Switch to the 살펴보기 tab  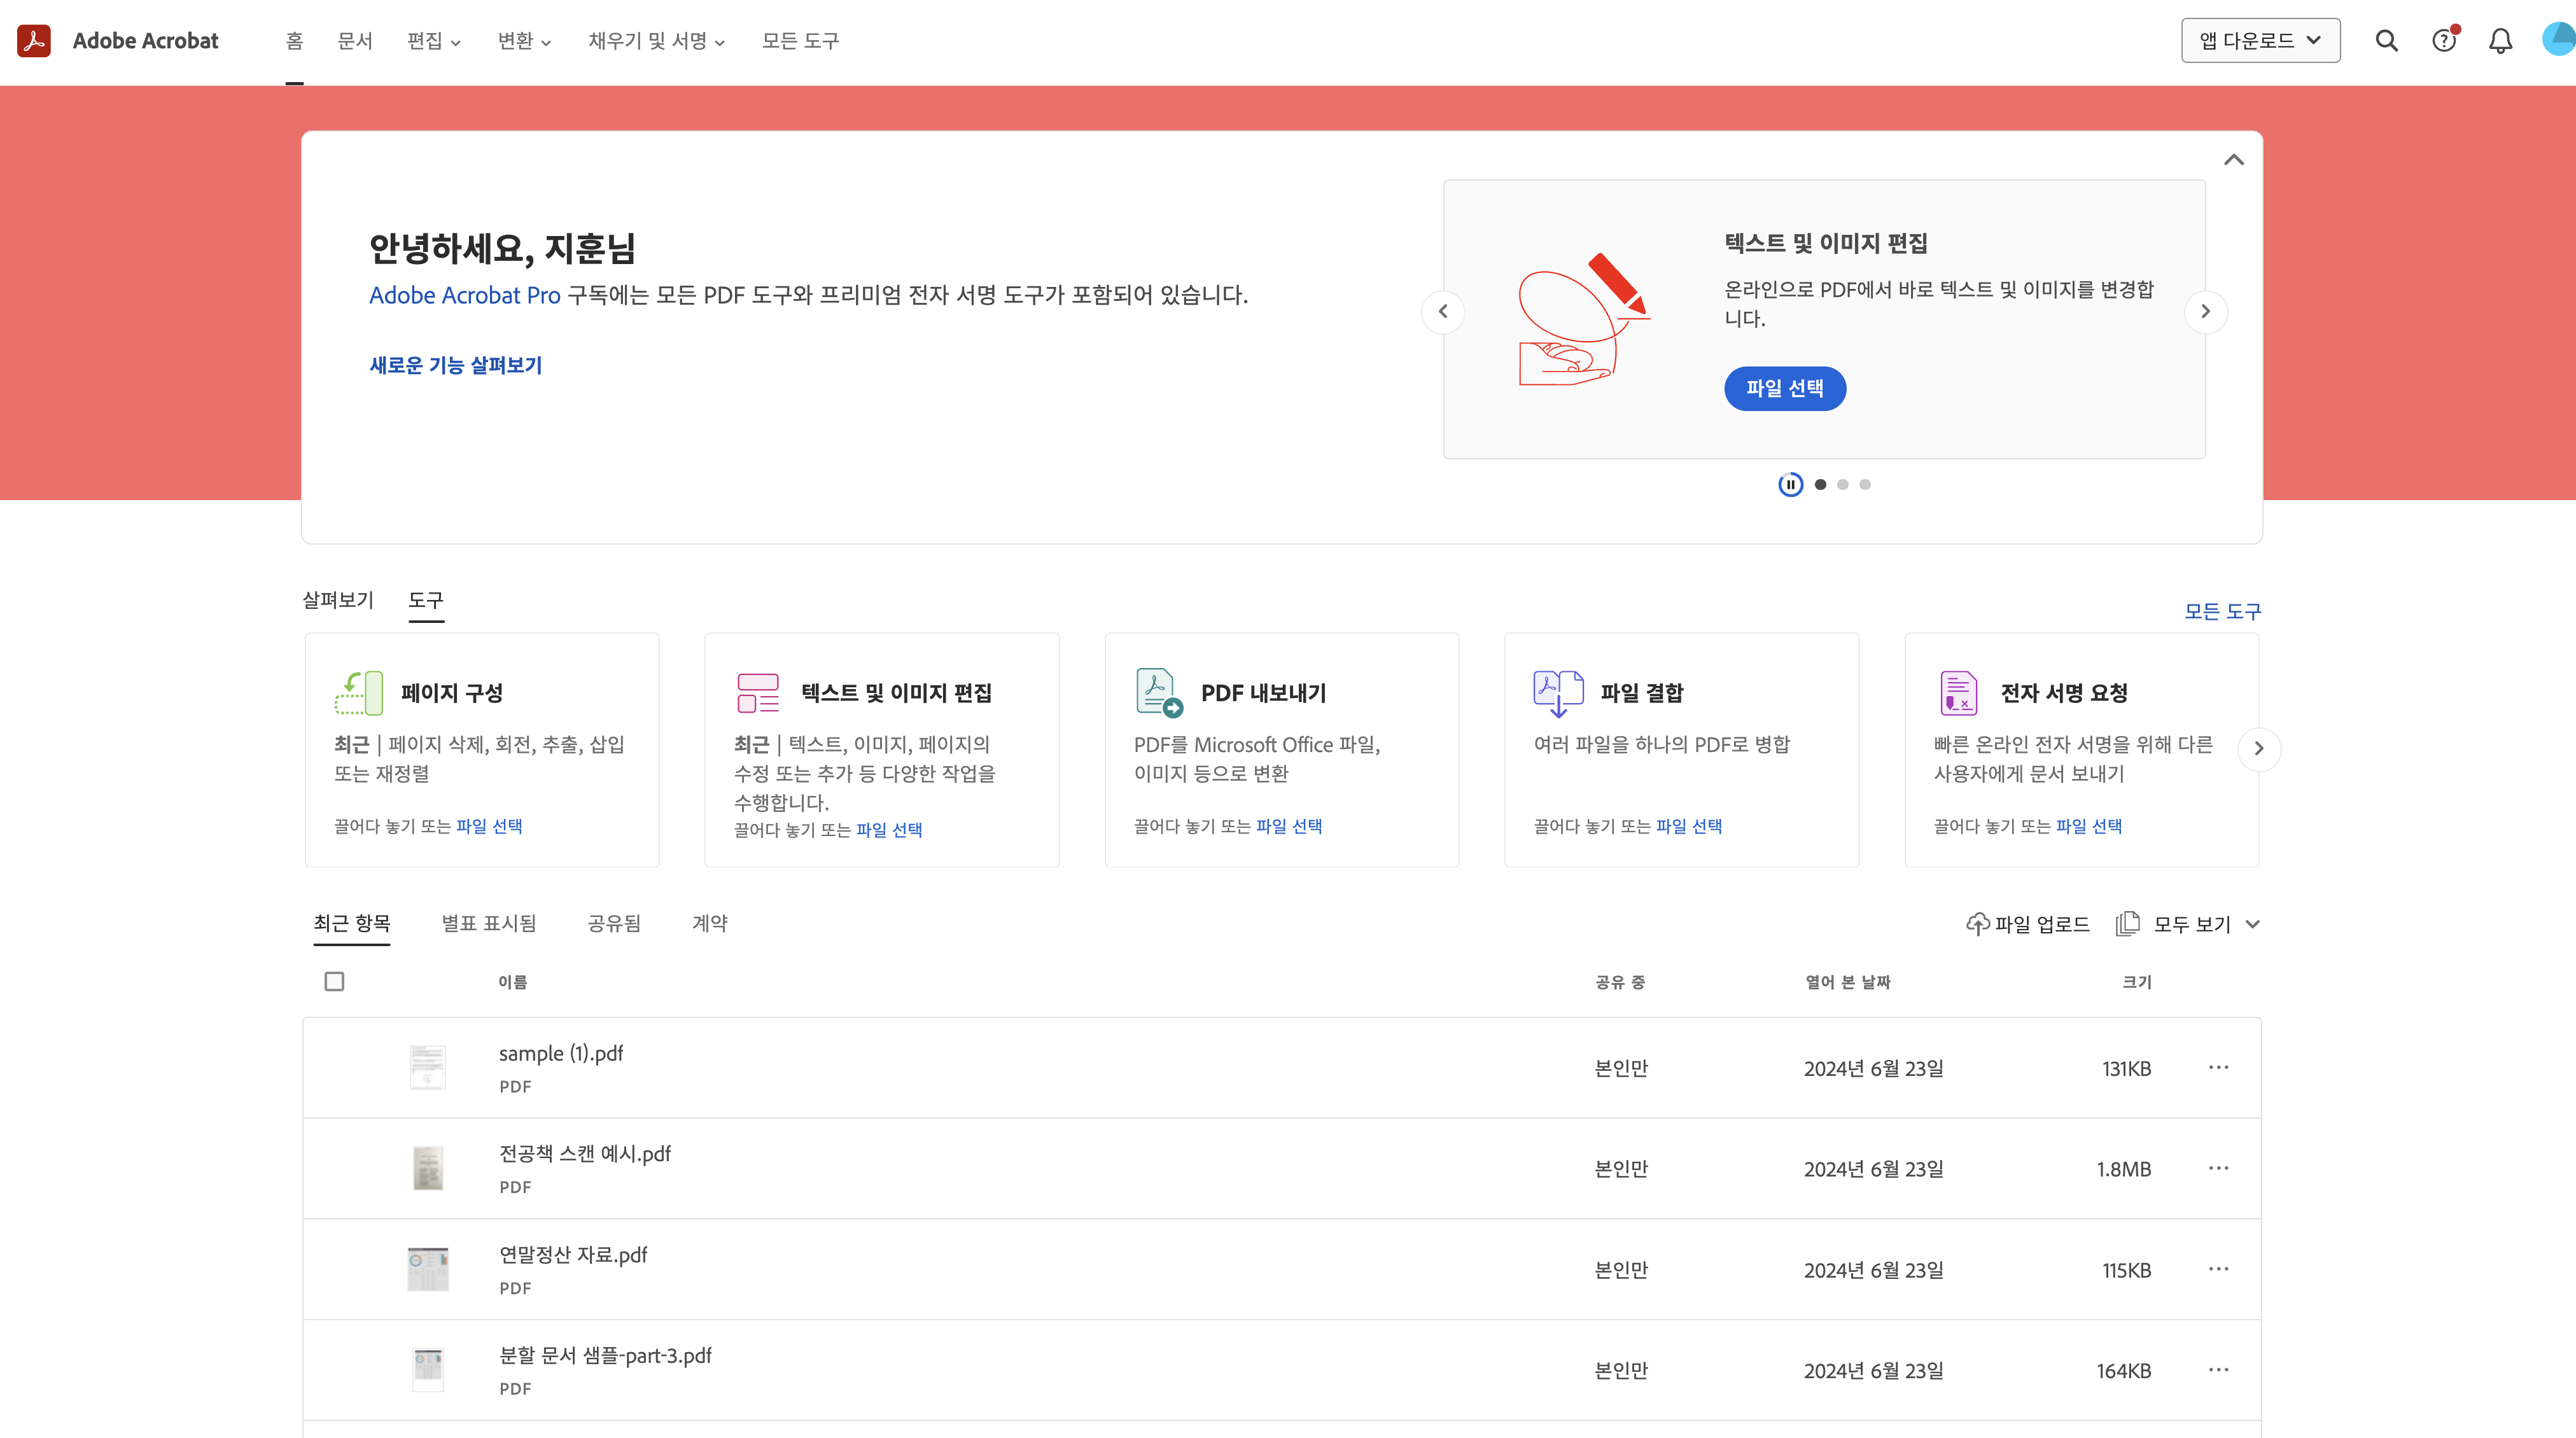pos(338,600)
